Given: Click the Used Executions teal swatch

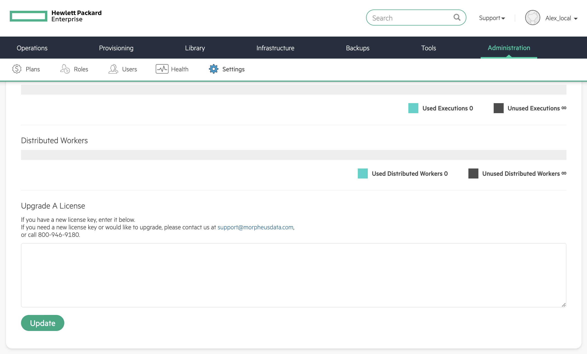Looking at the screenshot, I should (413, 108).
